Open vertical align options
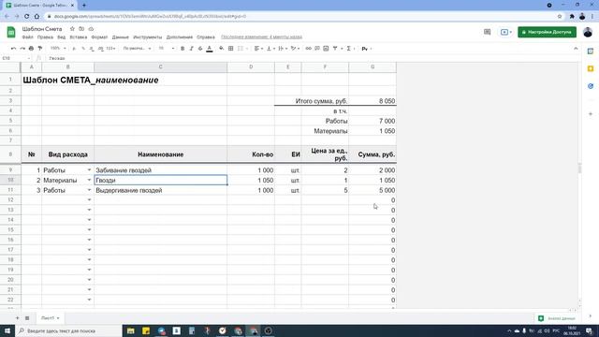Image resolution: width=599 pixels, height=337 pixels. tap(270, 49)
